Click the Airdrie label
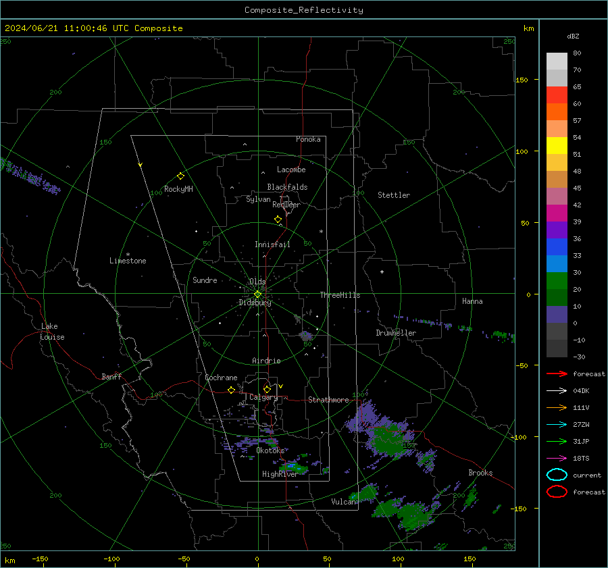 pyautogui.click(x=266, y=361)
